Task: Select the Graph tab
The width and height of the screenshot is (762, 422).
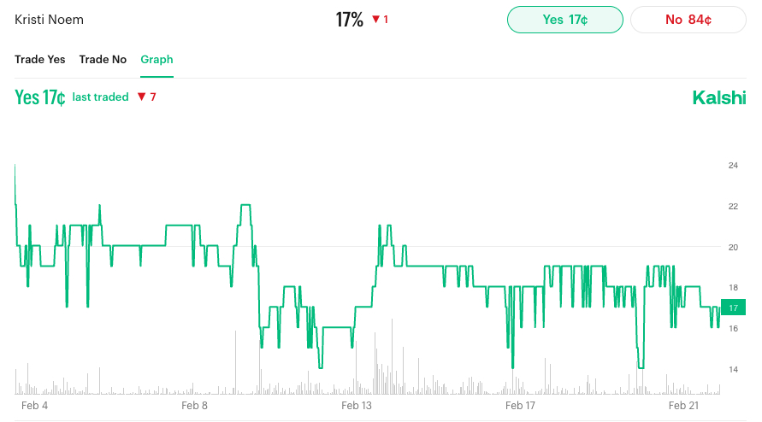Action: coord(157,59)
